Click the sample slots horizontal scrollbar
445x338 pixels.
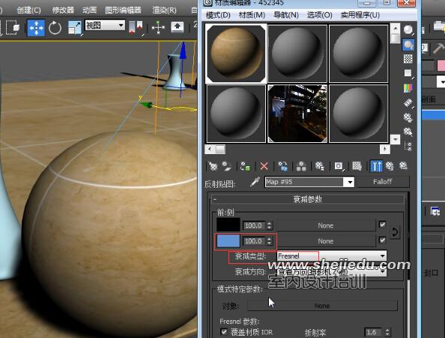[x=297, y=149]
